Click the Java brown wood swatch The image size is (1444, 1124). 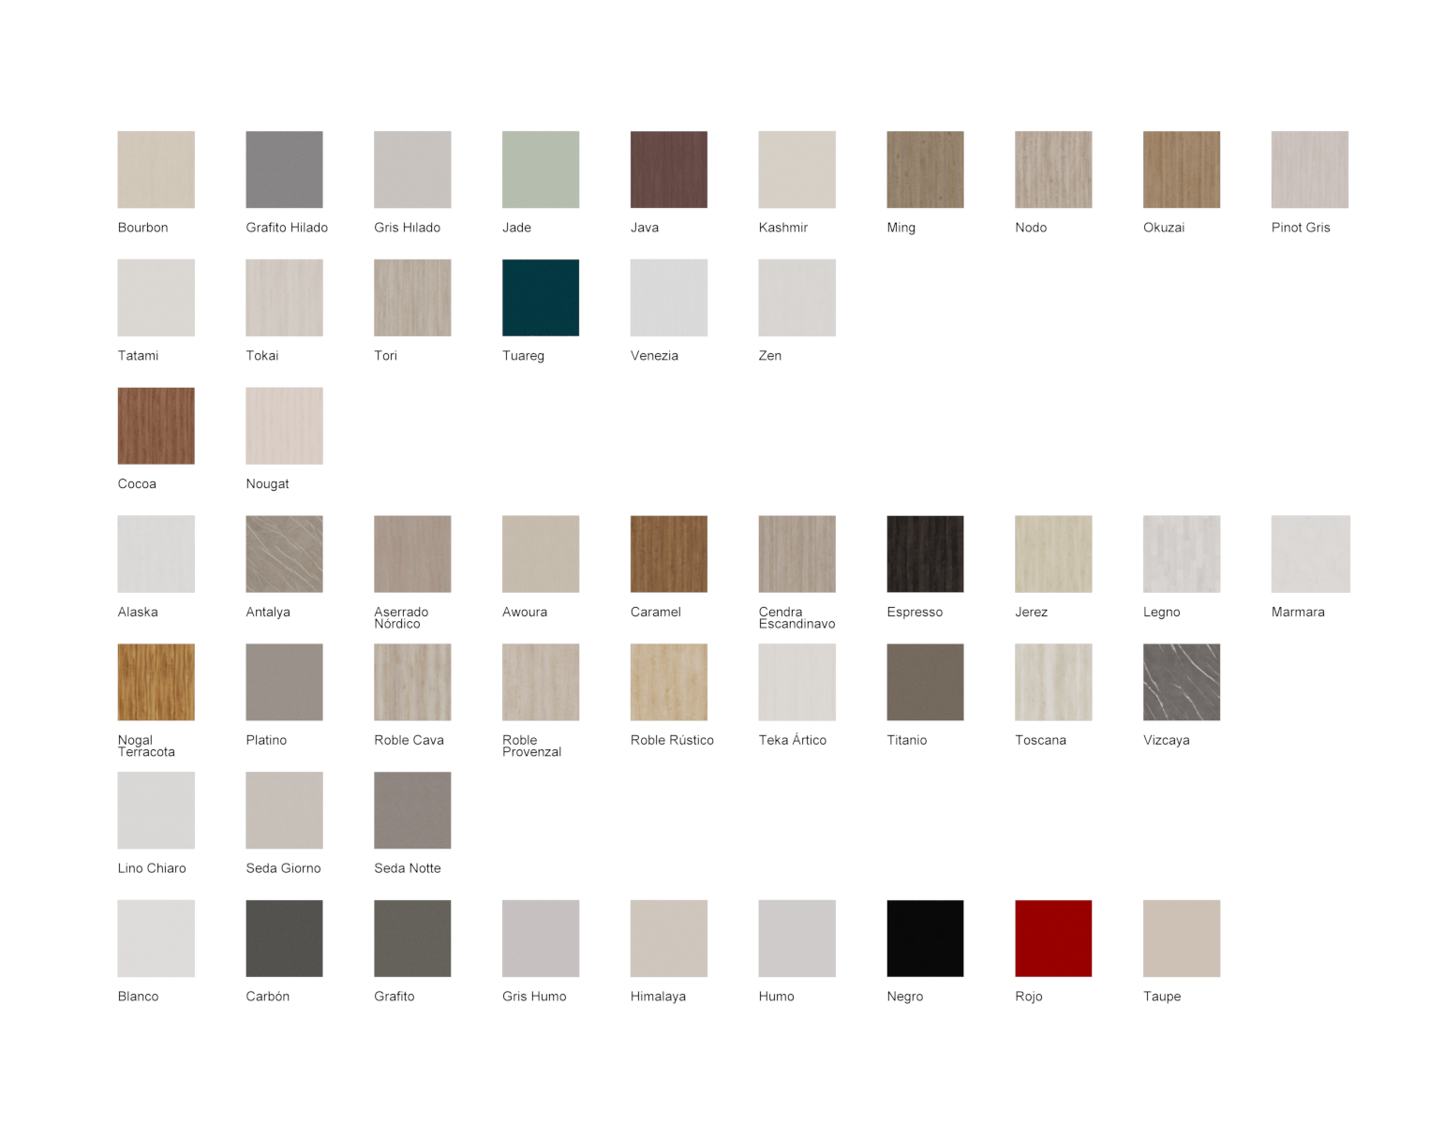tap(669, 170)
